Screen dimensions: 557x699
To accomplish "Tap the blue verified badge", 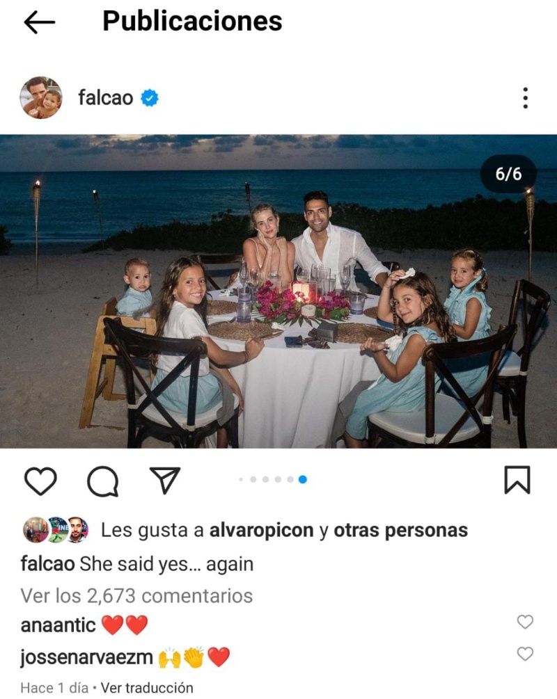I will [x=150, y=98].
